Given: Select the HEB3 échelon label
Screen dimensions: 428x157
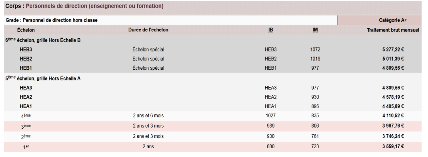Looking at the screenshot, I should point(26,49).
